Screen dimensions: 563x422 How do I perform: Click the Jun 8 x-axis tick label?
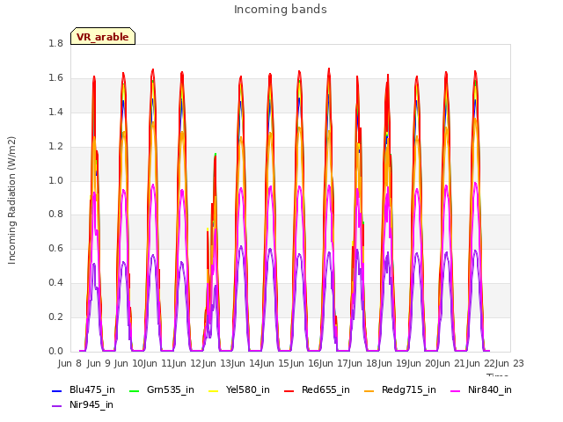[70, 363]
